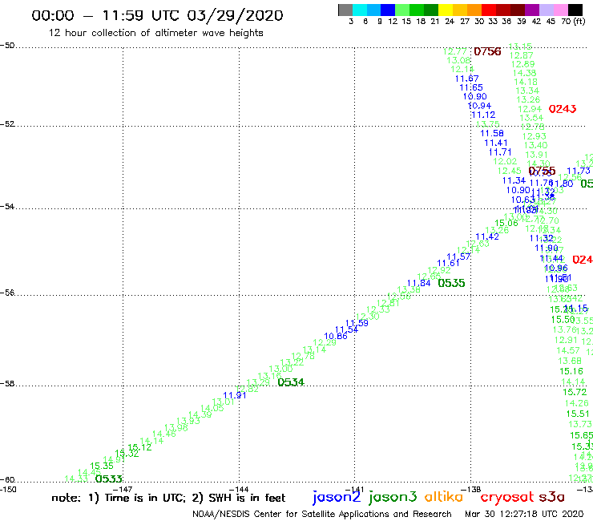Click the 'jason3' satellite legend label

click(x=393, y=498)
